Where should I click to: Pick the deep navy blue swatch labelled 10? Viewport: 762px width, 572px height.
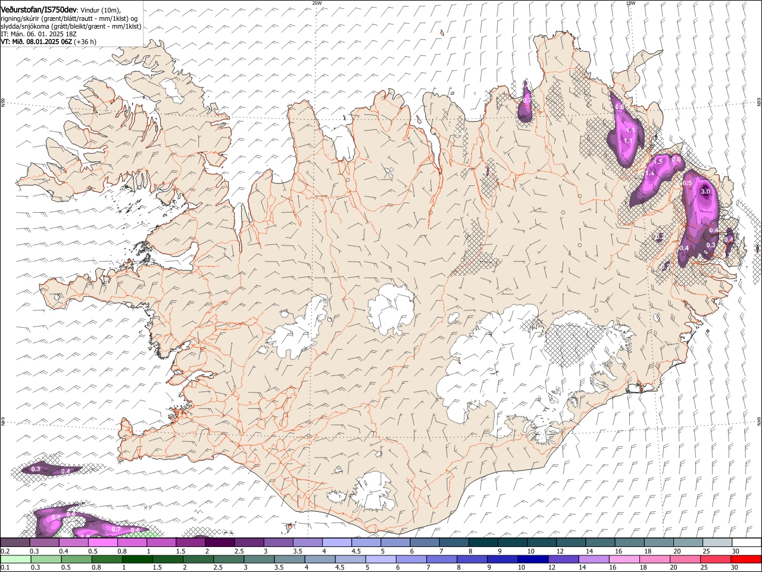coord(533,559)
